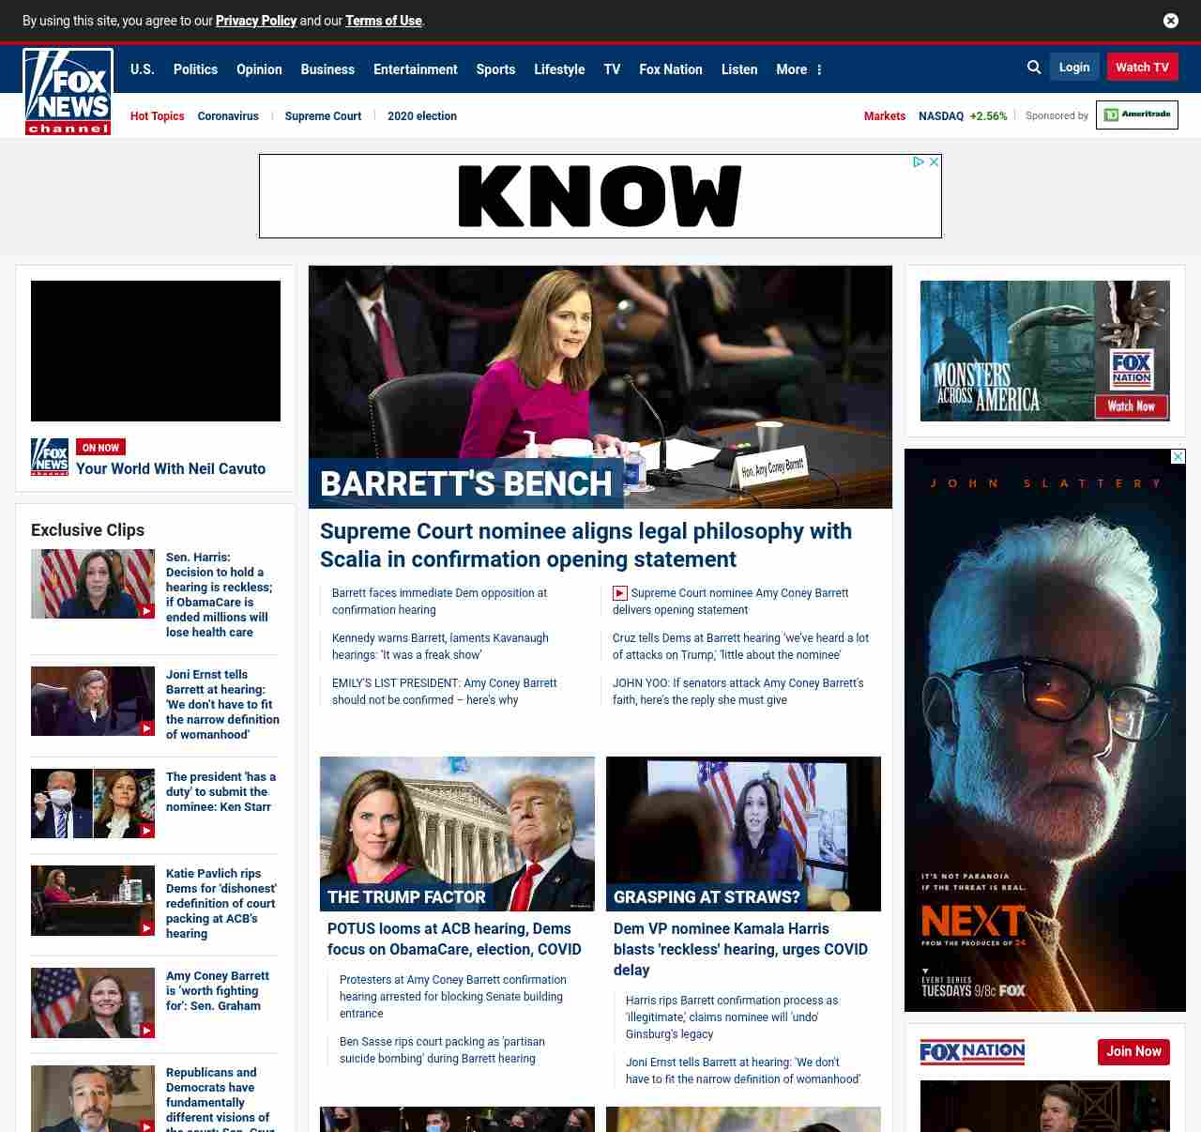The width and height of the screenshot is (1201, 1132).
Task: Click the Fox News channel logo
Action: (x=68, y=92)
